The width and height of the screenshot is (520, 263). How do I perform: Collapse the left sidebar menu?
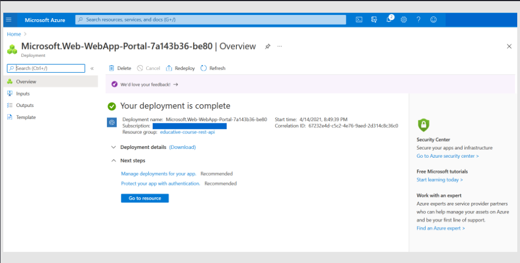92,68
